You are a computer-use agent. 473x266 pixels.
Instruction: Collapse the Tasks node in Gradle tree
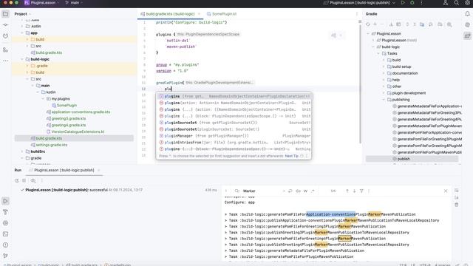(378, 53)
